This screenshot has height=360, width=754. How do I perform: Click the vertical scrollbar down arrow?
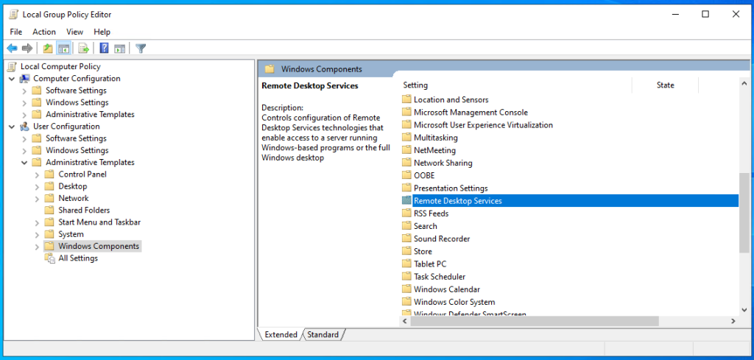pyautogui.click(x=744, y=310)
